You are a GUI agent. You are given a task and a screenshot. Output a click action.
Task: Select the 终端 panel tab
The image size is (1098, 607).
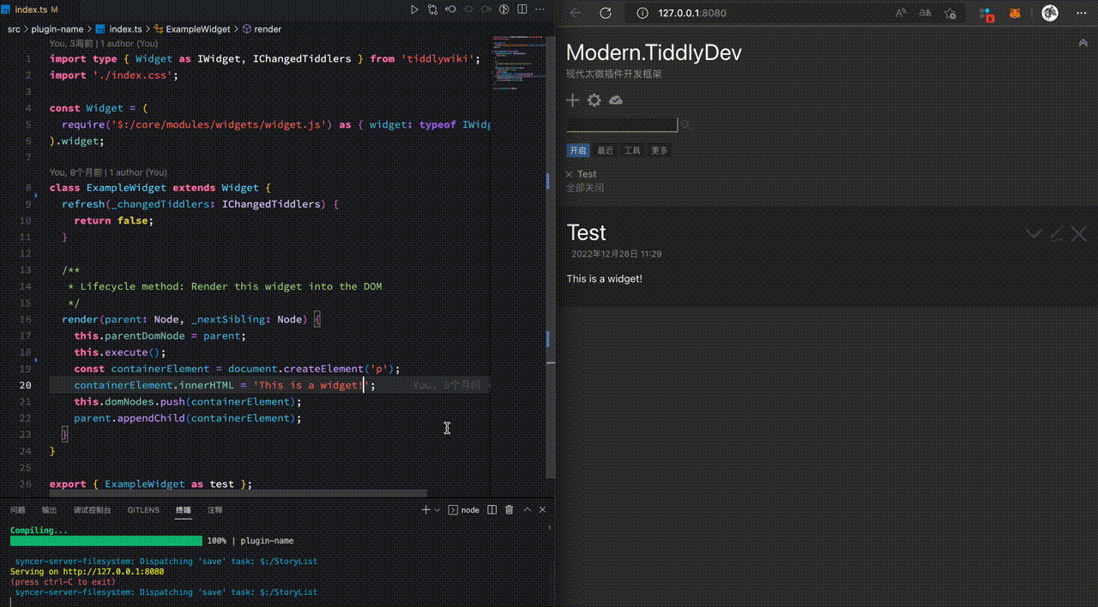(184, 510)
